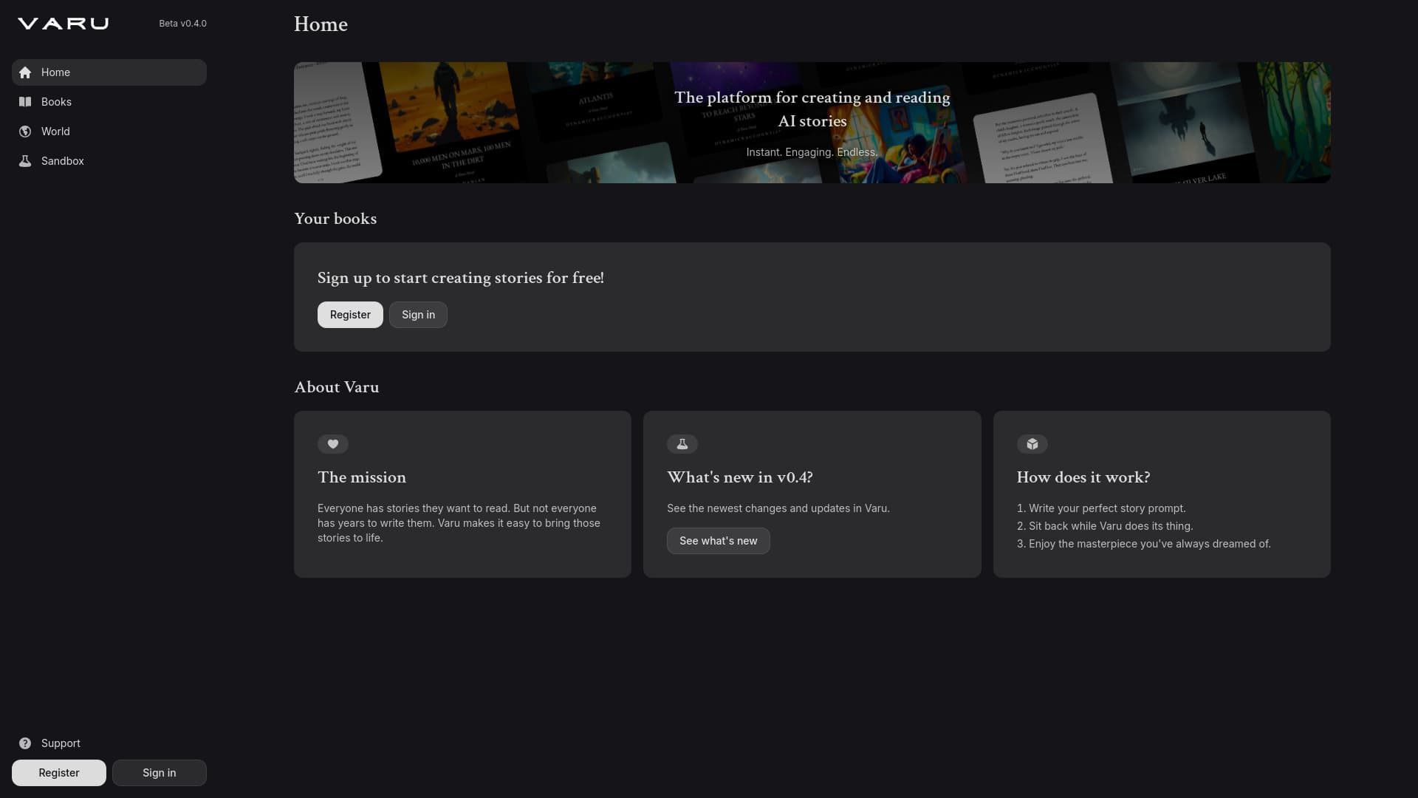1418x798 pixels.
Task: Open the Sandbox section
Action: pos(63,161)
